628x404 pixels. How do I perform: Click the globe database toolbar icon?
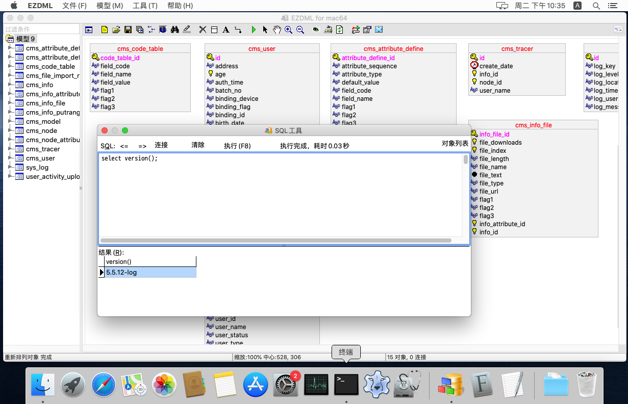(x=163, y=30)
